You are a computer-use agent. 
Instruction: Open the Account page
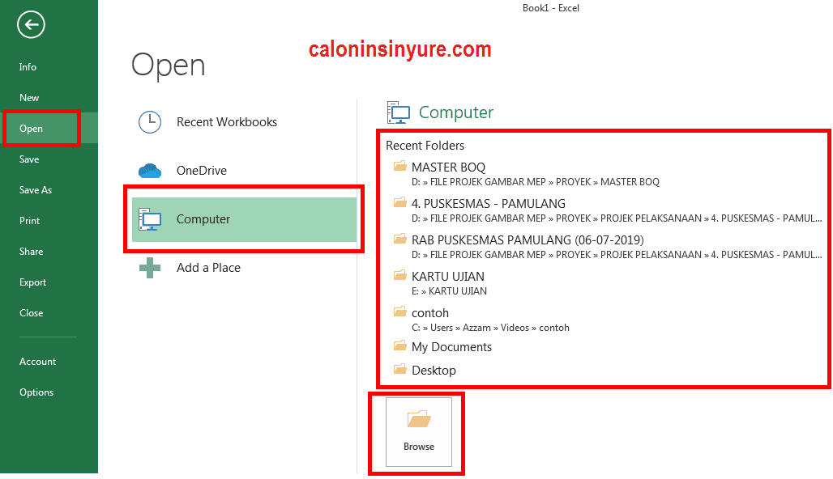click(x=38, y=361)
